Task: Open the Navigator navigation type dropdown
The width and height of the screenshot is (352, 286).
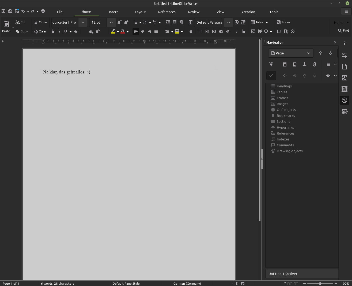Action: pyautogui.click(x=290, y=53)
